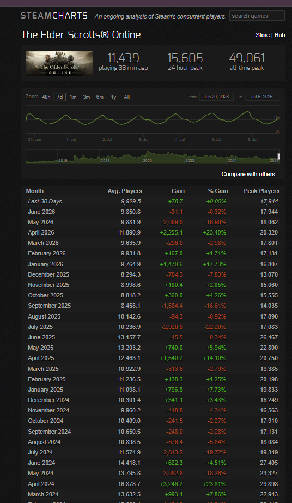Viewport: 292px width, 503px height.
Task: Set chart zoom to All
Action: click(x=127, y=97)
